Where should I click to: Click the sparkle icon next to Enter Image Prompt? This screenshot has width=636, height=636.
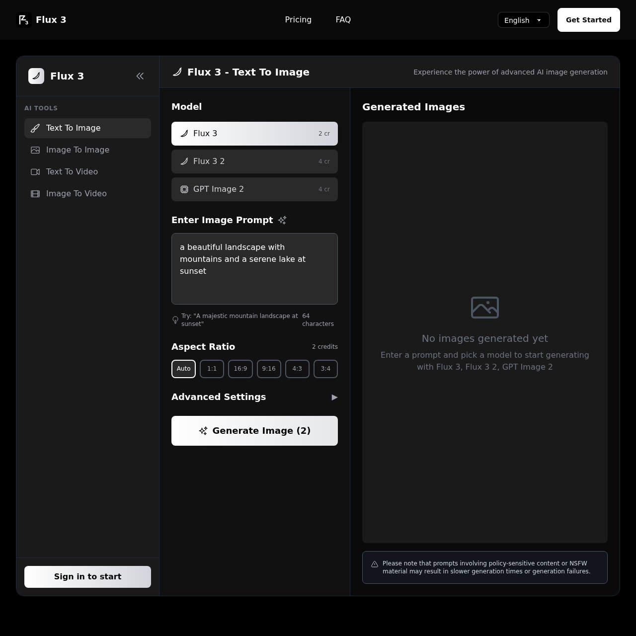tap(282, 220)
